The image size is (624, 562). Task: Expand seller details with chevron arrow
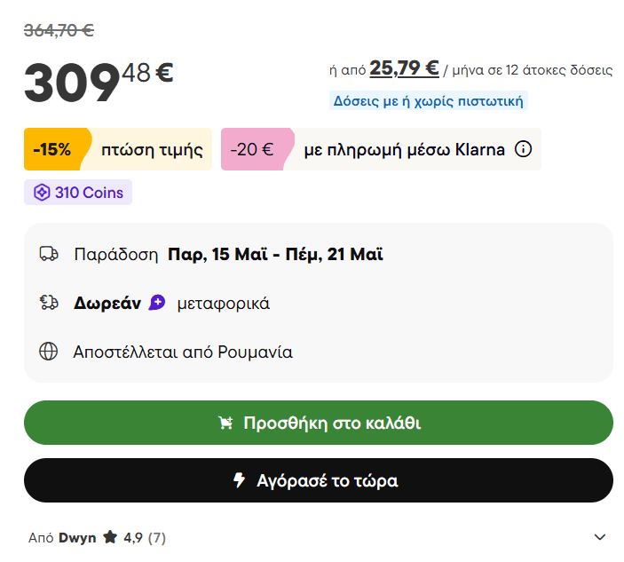pos(600,537)
